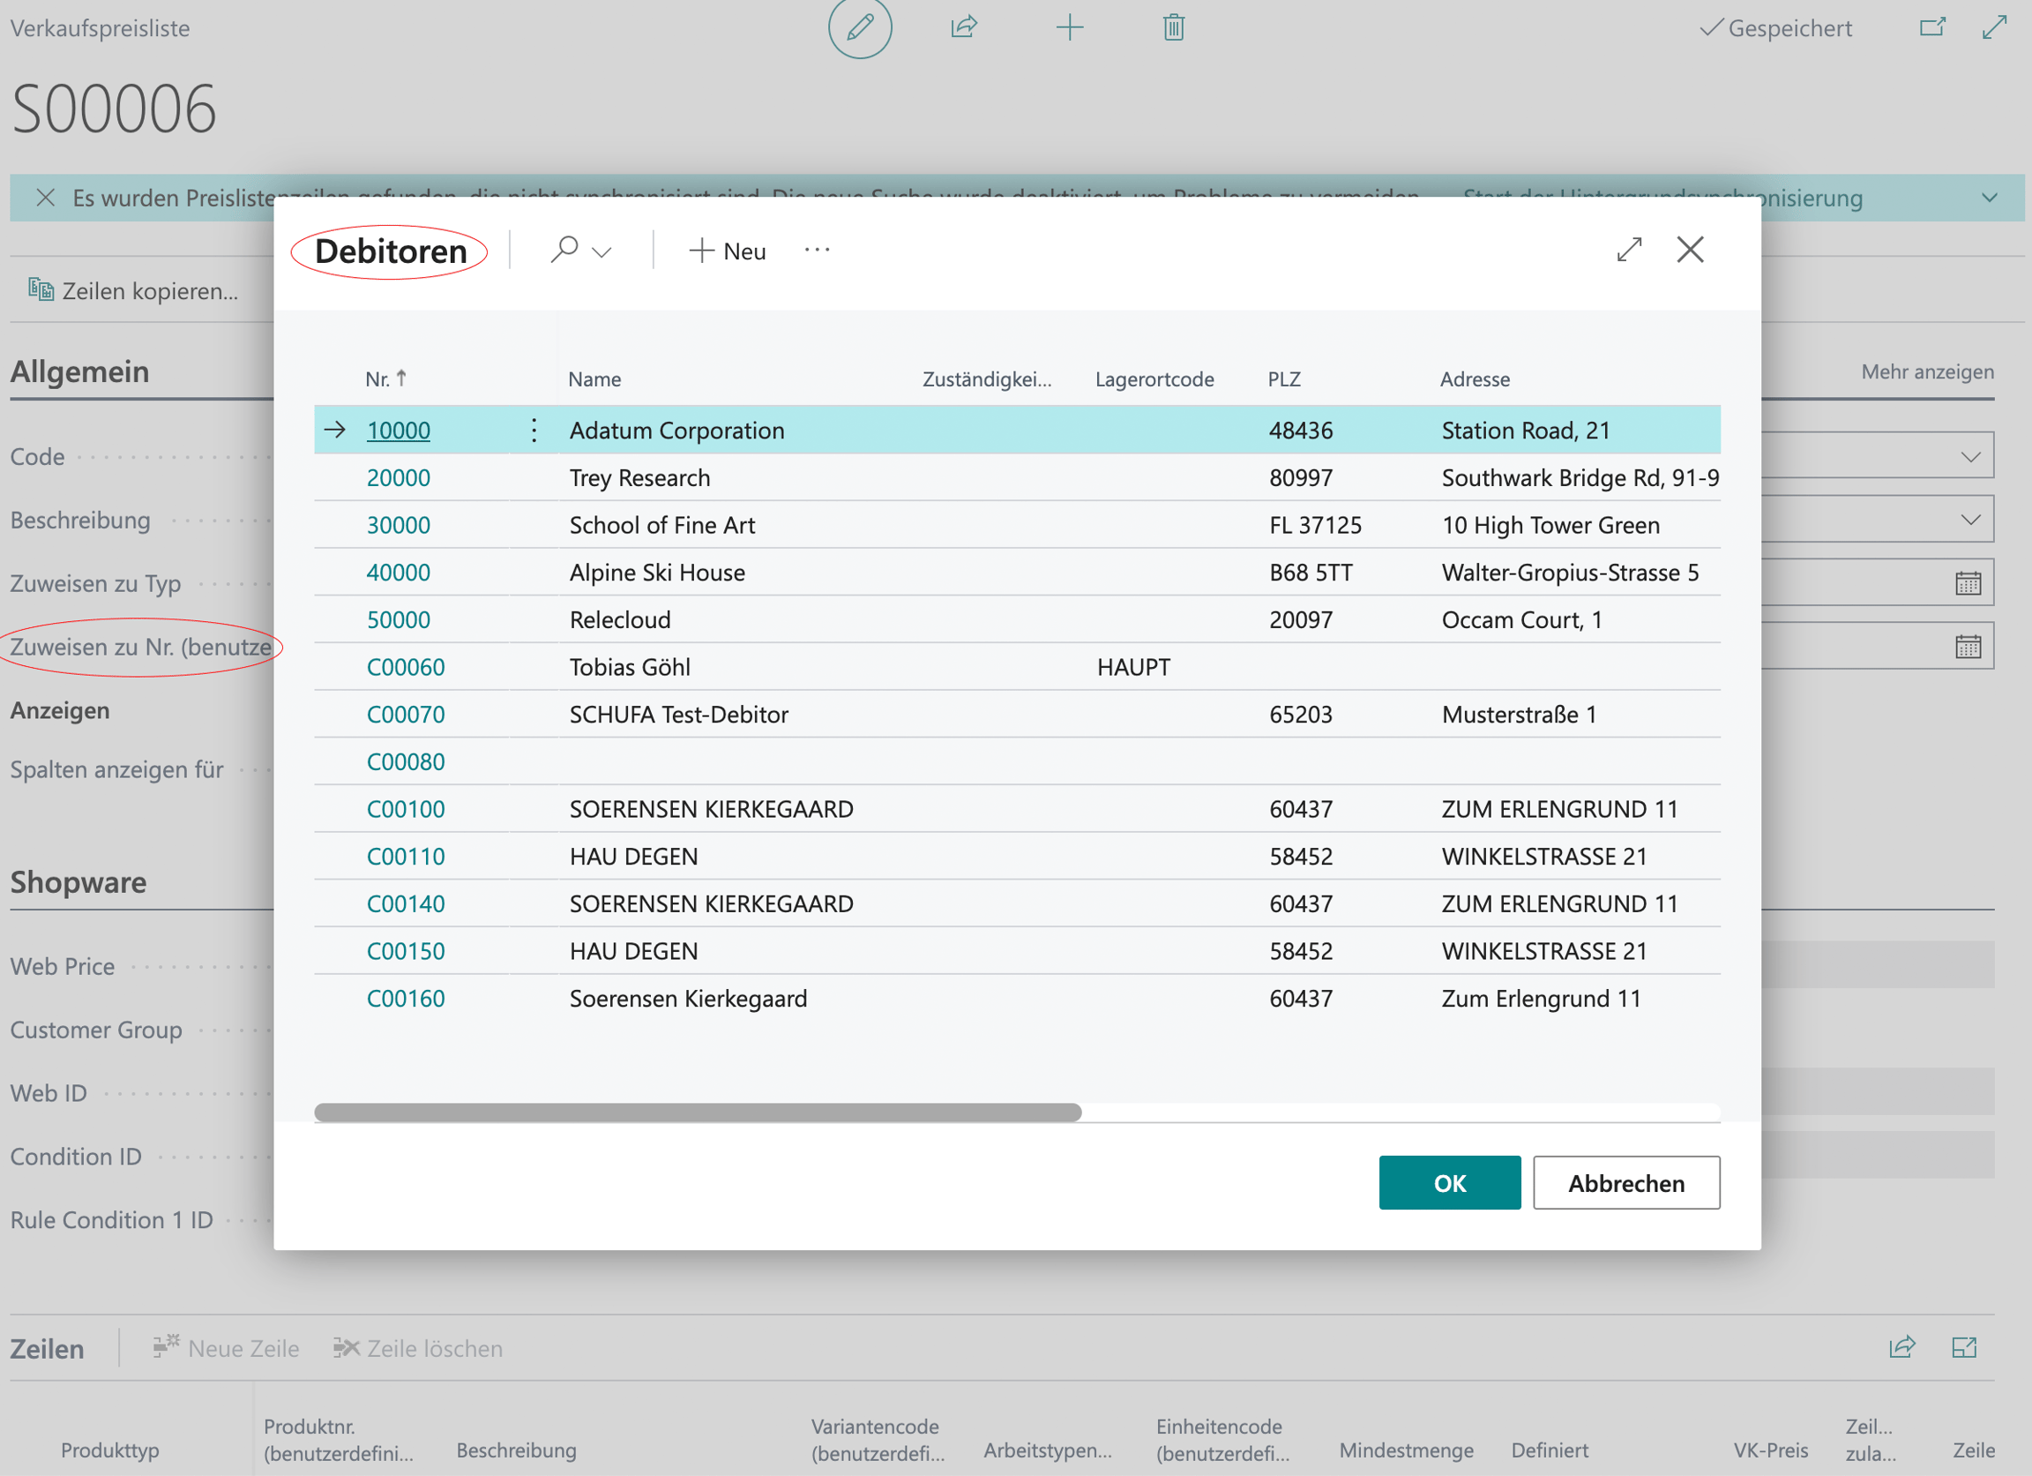Add a new record with plus icon
The image size is (2032, 1476).
1070,27
